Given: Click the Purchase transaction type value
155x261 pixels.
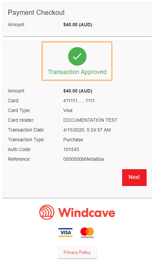Looking at the screenshot, I should pos(73,140).
